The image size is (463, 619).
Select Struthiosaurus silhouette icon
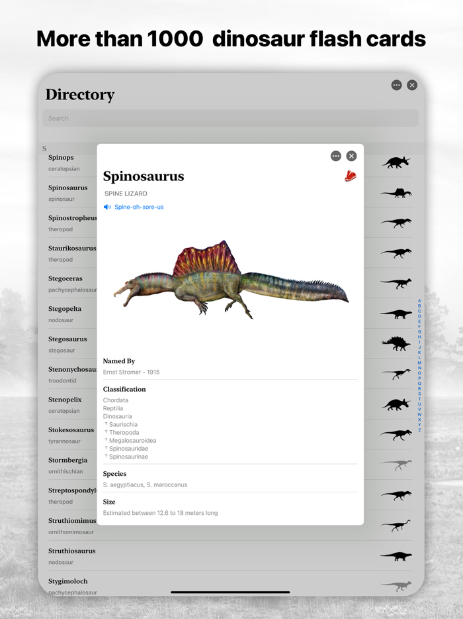coord(396,556)
